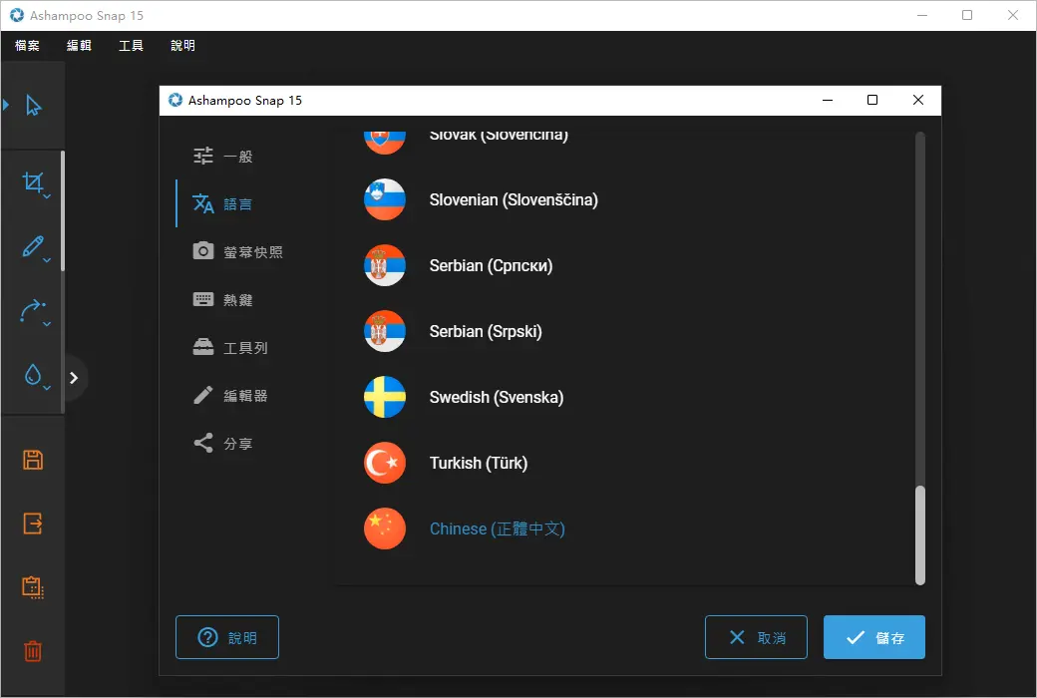Click the orange save floppy disk icon
1037x698 pixels.
click(x=33, y=460)
